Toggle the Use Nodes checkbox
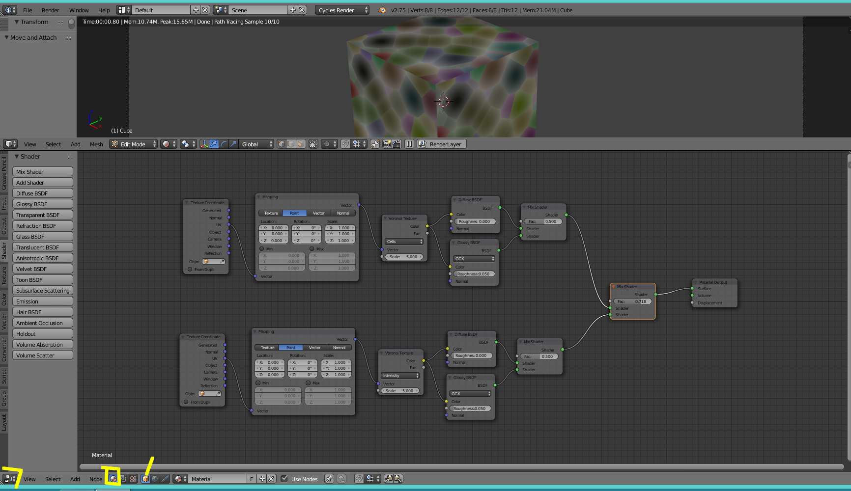The image size is (851, 491). (284, 479)
